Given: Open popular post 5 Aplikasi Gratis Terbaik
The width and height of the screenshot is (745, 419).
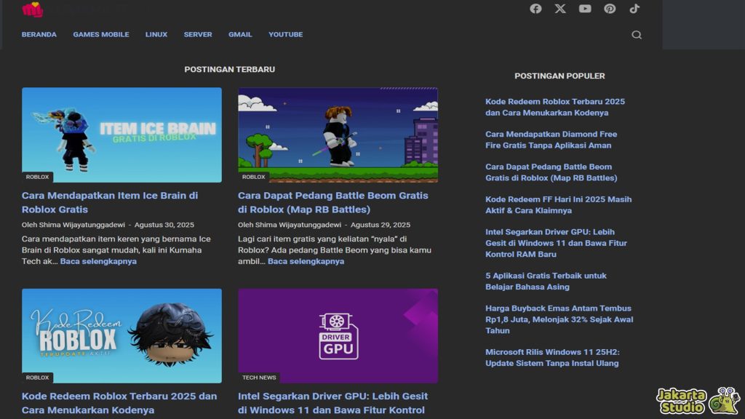Looking at the screenshot, I should pyautogui.click(x=546, y=282).
